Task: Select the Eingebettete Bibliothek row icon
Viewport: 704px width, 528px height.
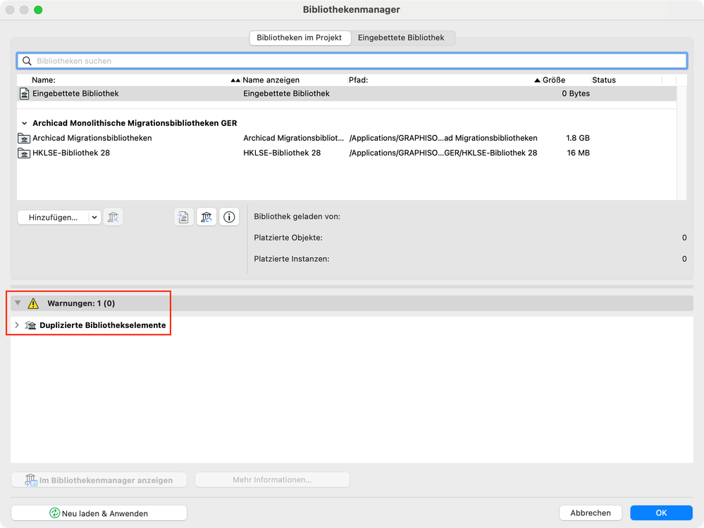Action: point(24,94)
